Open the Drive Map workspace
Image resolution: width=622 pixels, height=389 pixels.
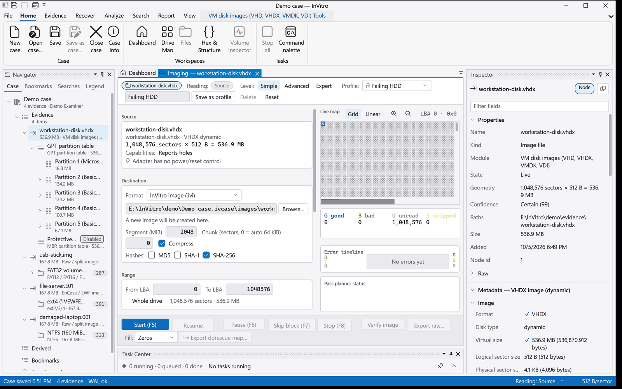pos(168,39)
